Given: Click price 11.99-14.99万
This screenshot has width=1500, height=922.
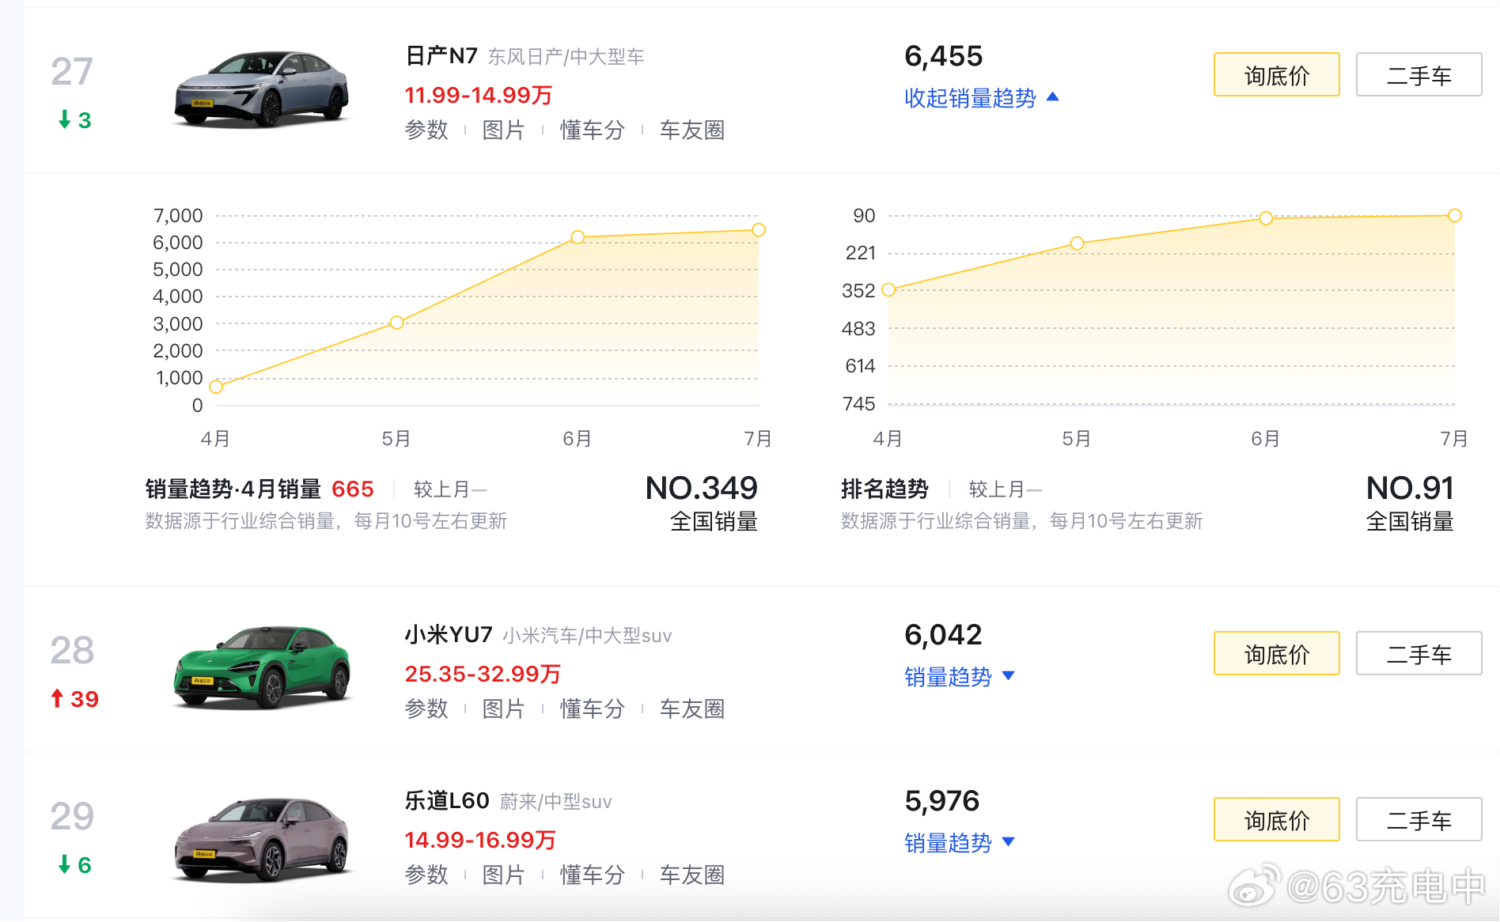Looking at the screenshot, I should click(x=479, y=96).
